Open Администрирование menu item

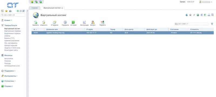12,40
